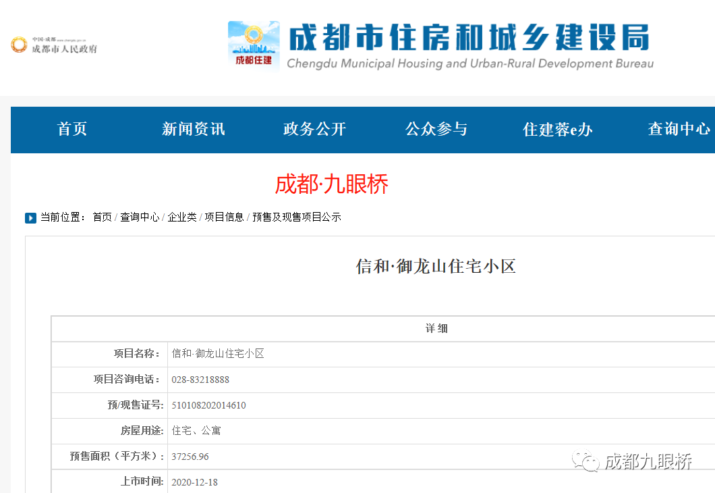Select 政务公开 in the navigation bar
The width and height of the screenshot is (715, 493).
[314, 129]
